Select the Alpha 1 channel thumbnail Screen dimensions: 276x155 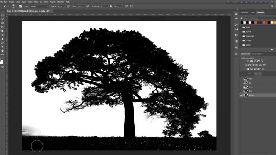(x=245, y=95)
